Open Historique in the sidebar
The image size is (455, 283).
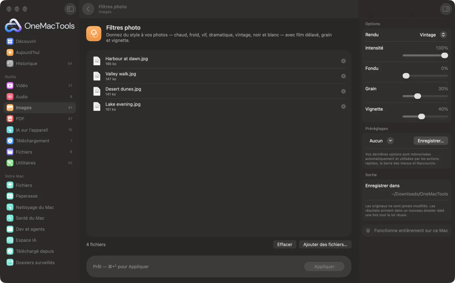pos(40,63)
